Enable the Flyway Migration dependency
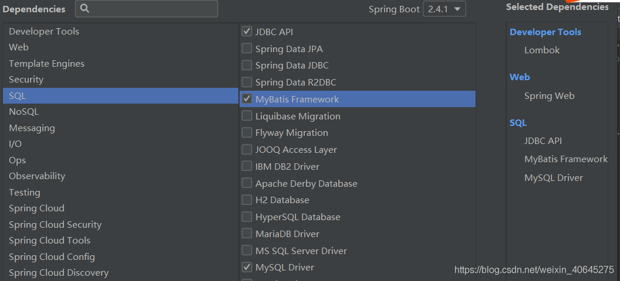 coord(247,132)
